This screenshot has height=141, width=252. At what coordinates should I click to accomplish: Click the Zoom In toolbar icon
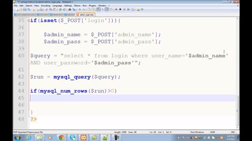tap(80, 9)
